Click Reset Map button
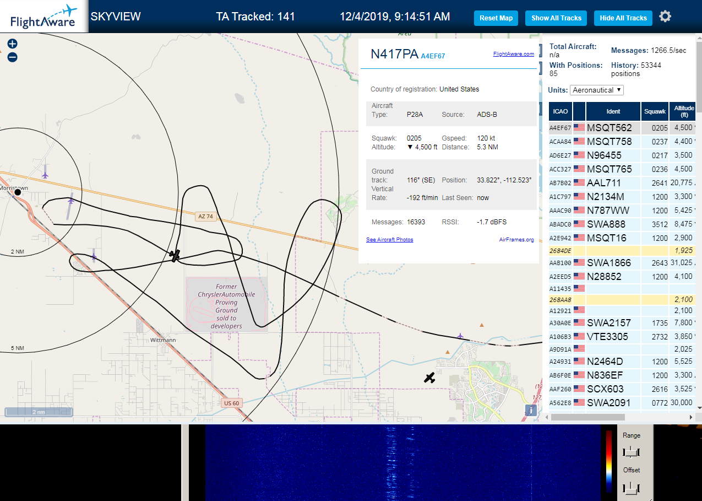The image size is (702, 501). coord(496,18)
